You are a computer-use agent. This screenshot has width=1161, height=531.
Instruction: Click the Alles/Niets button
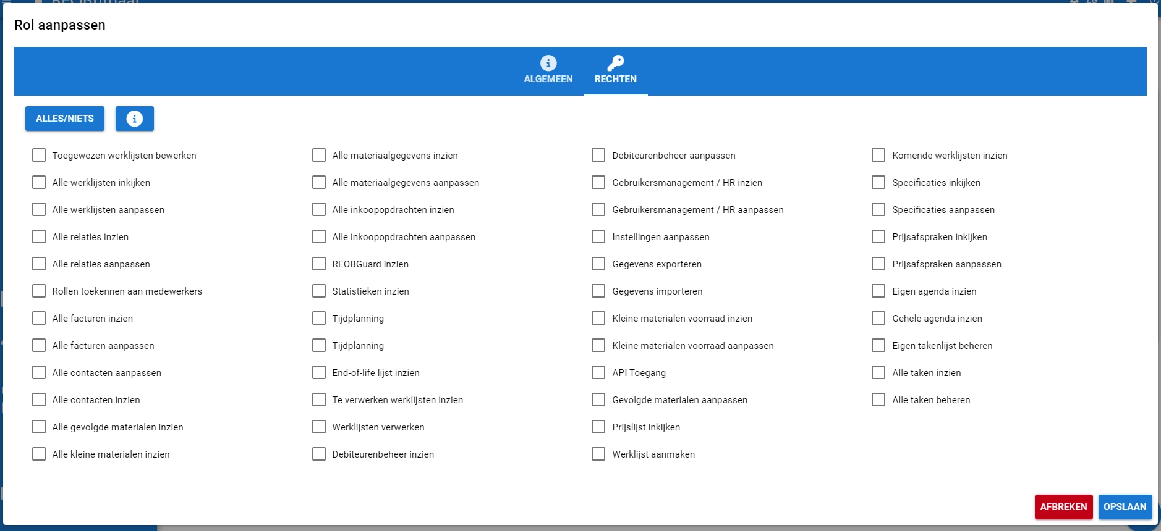[65, 119]
